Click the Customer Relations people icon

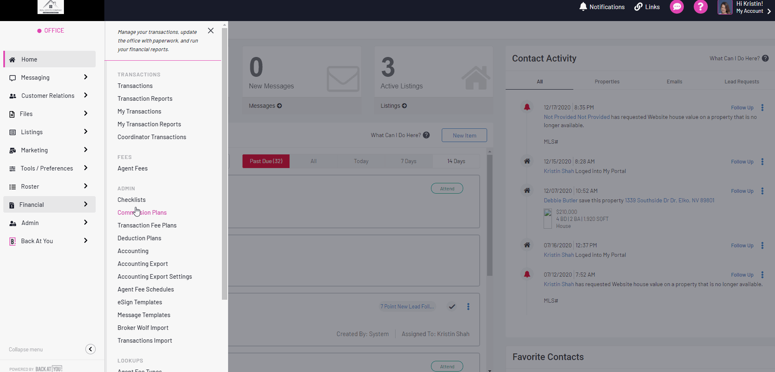(13, 96)
